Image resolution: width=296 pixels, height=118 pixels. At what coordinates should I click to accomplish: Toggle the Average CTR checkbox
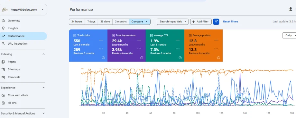(x=152, y=35)
